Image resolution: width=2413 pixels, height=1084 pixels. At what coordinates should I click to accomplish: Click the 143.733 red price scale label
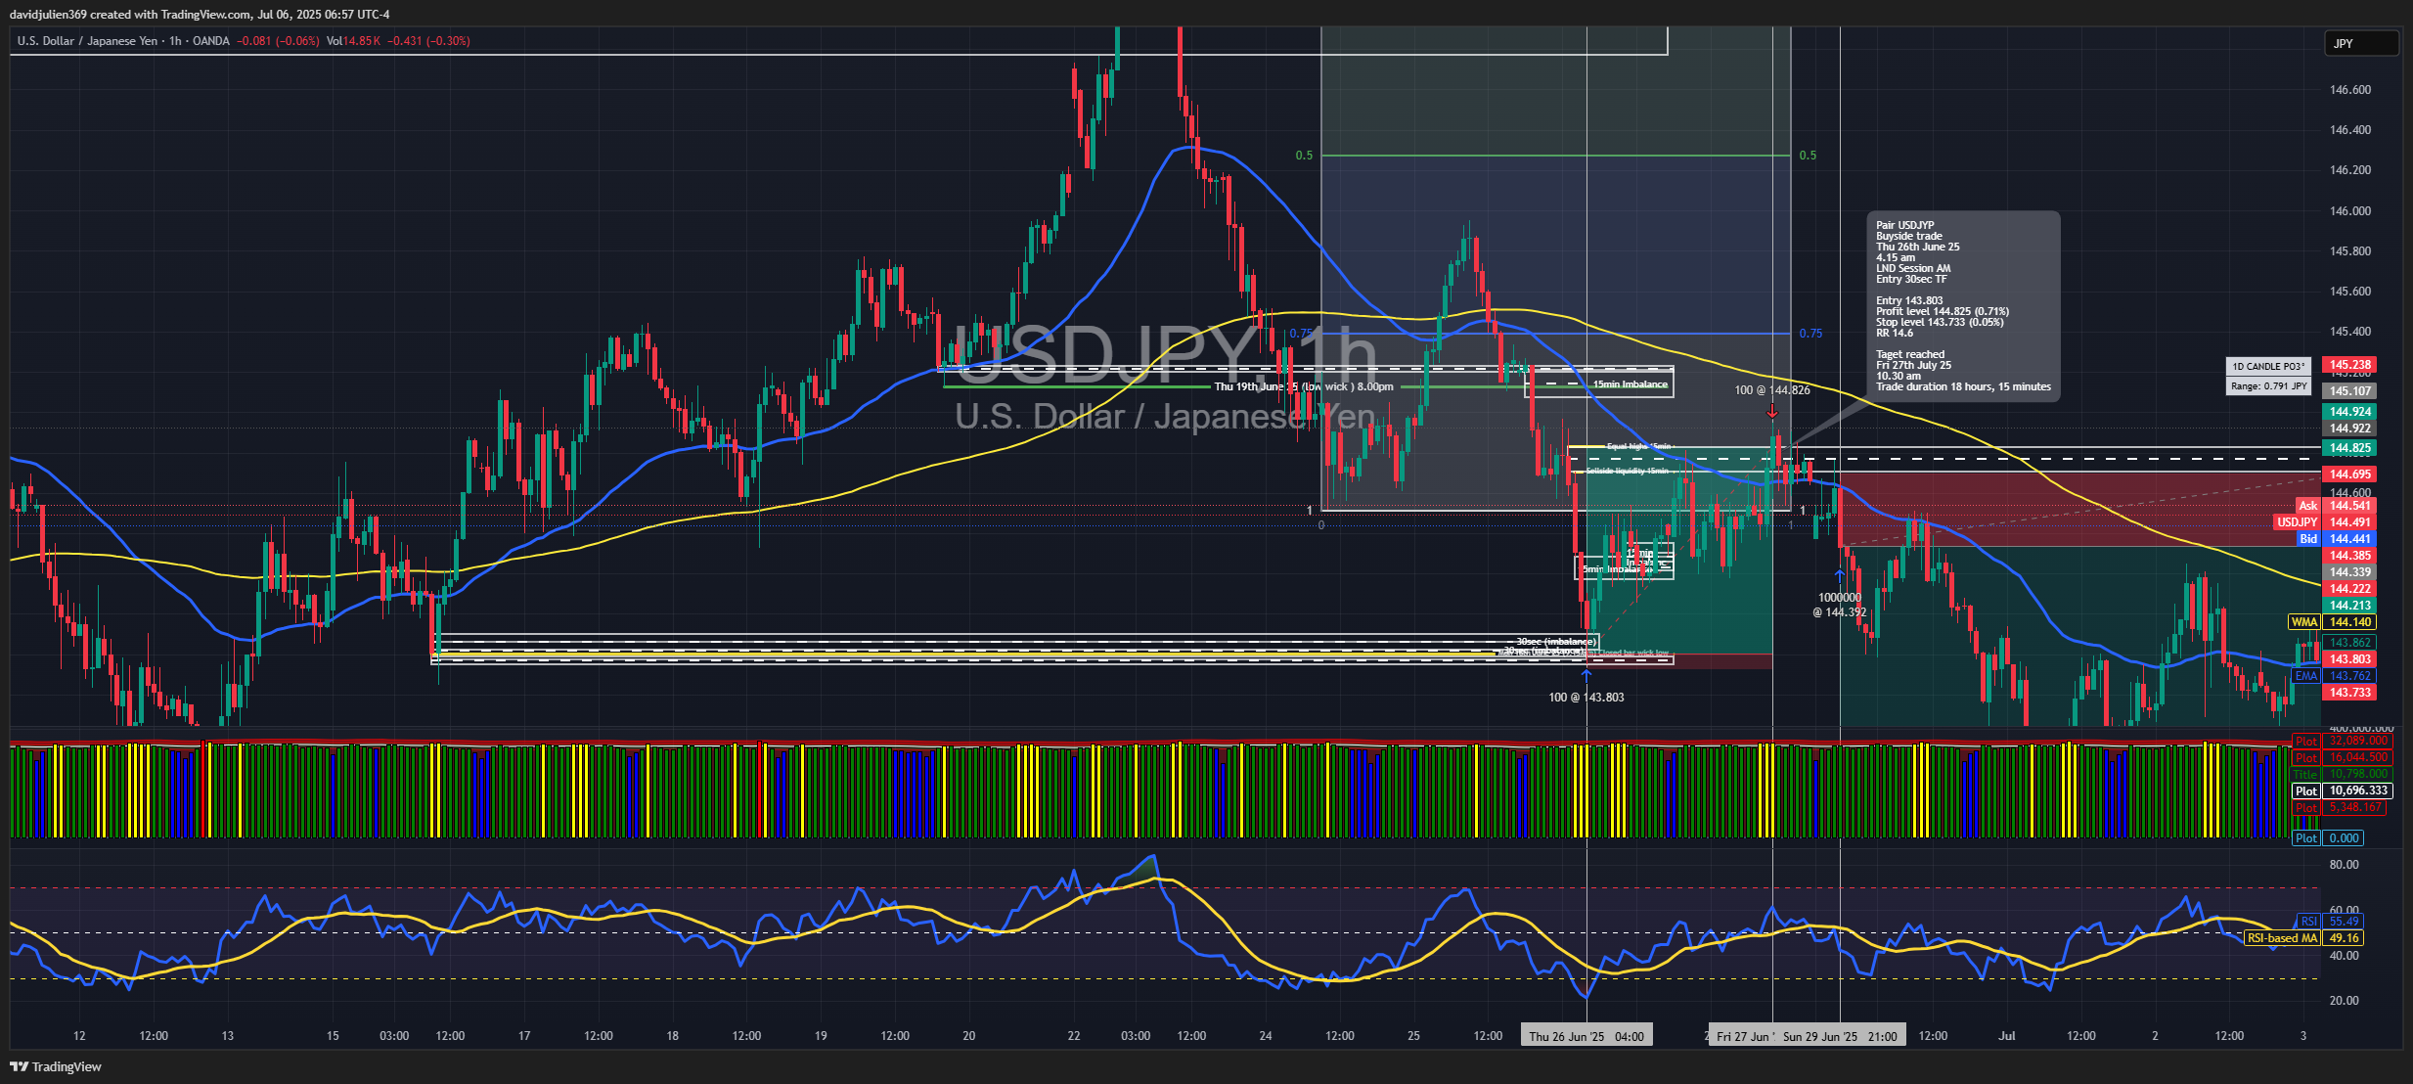(2349, 693)
